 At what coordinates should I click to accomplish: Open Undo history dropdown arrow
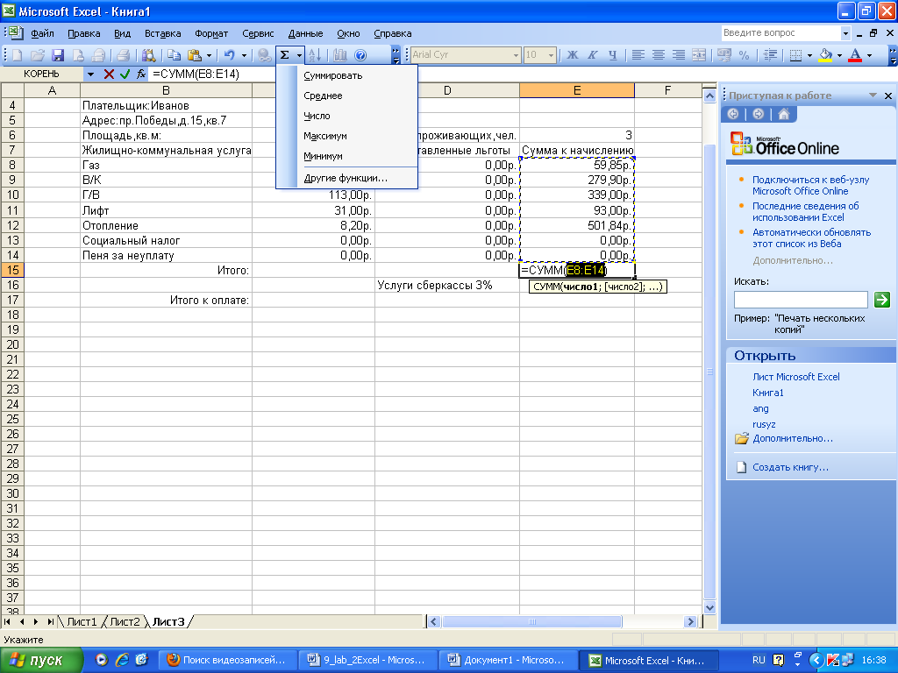pyautogui.click(x=244, y=55)
